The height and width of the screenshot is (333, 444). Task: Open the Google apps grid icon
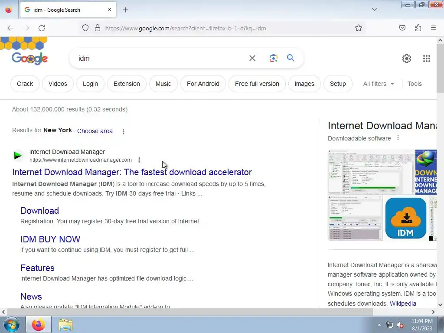427,59
